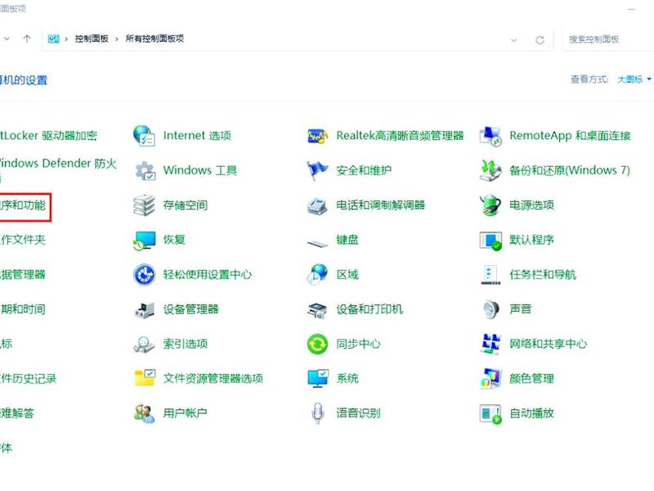The width and height of the screenshot is (654, 491).
Task: Open 网络和共享中心 icon
Action: coord(490,344)
